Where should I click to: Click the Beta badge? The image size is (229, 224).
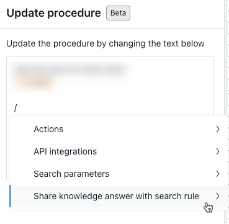click(x=118, y=13)
